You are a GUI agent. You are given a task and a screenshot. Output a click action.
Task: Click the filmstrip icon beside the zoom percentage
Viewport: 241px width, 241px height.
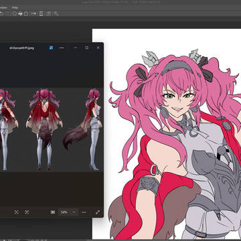[x=53, y=212]
